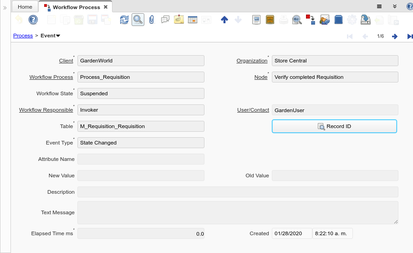Image resolution: width=413 pixels, height=253 pixels.
Task: Toggle the grid view icon
Action: [x=192, y=20]
